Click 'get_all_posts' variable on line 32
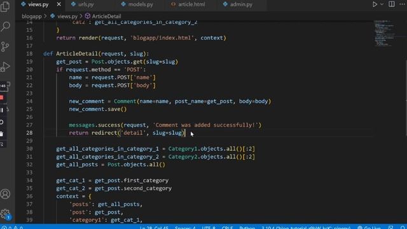This screenshot has width=407, height=229. click(77, 165)
